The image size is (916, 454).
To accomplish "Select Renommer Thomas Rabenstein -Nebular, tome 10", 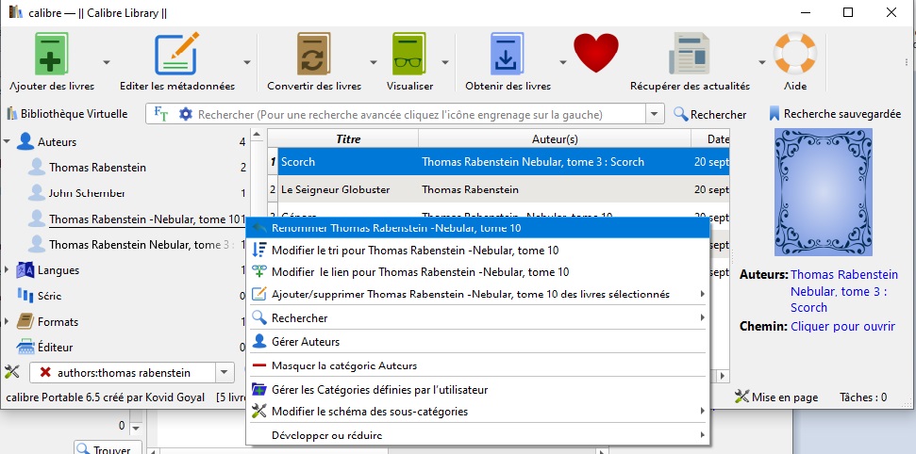I will coord(477,228).
